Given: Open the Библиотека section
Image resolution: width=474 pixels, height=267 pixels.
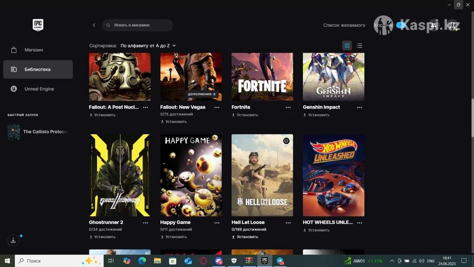Looking at the screenshot, I should [x=38, y=69].
